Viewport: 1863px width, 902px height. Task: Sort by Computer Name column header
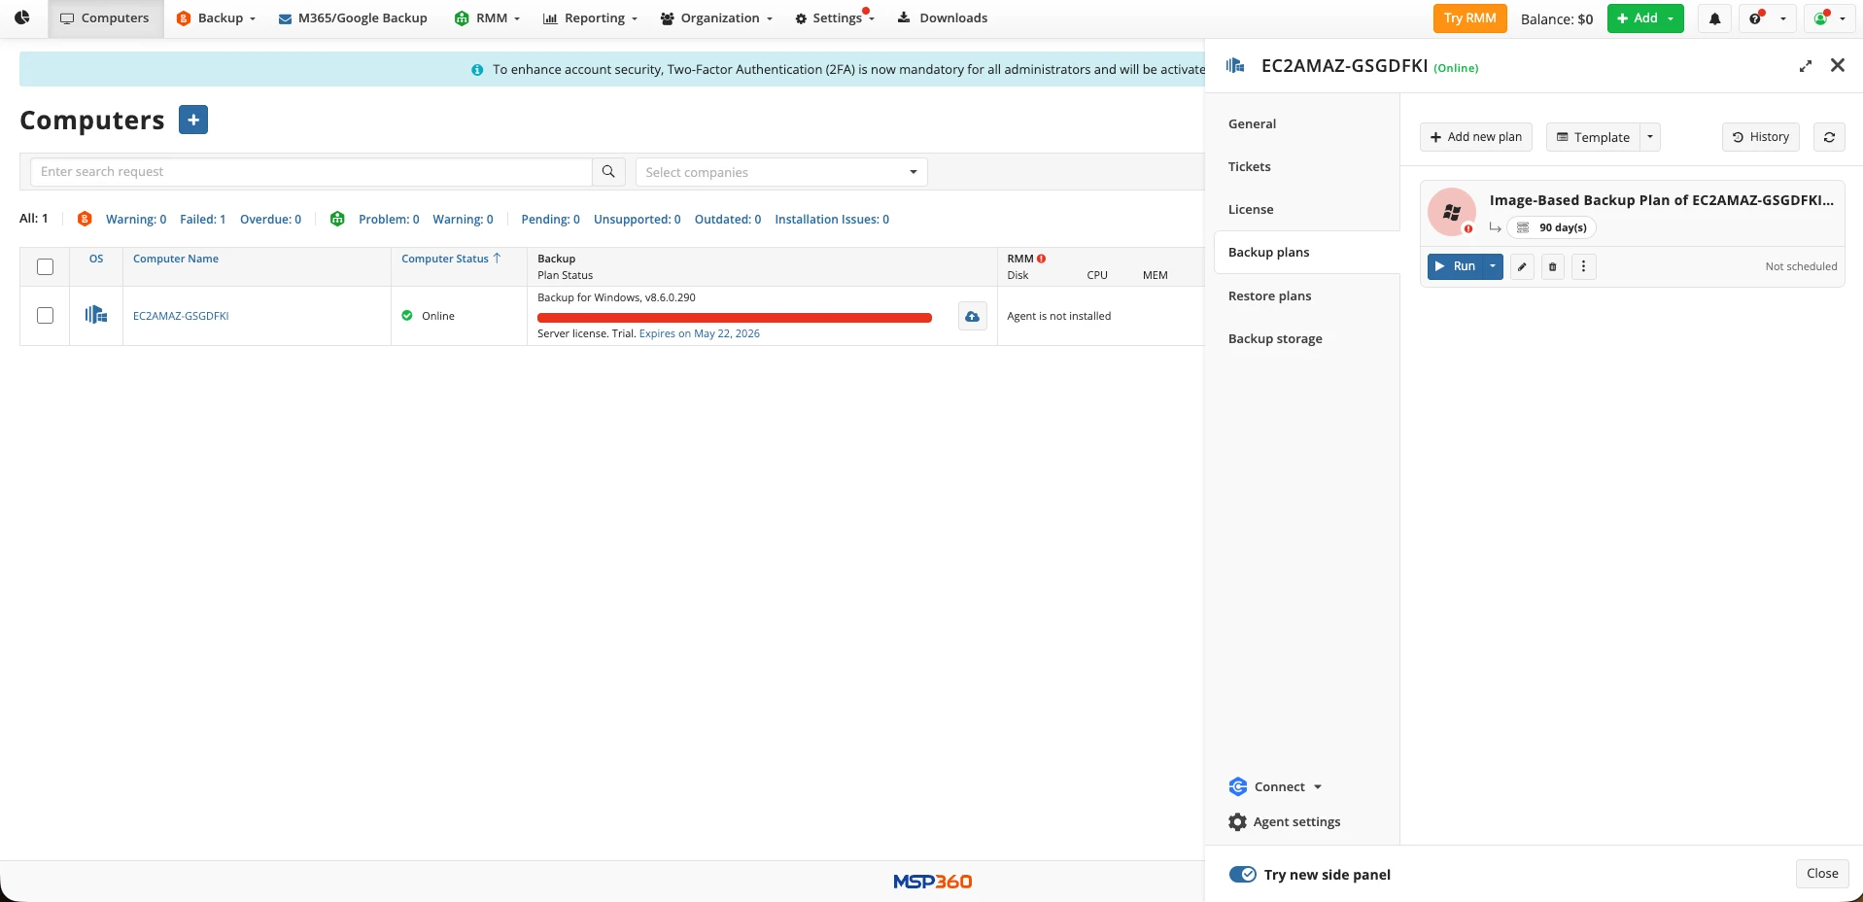point(176,259)
